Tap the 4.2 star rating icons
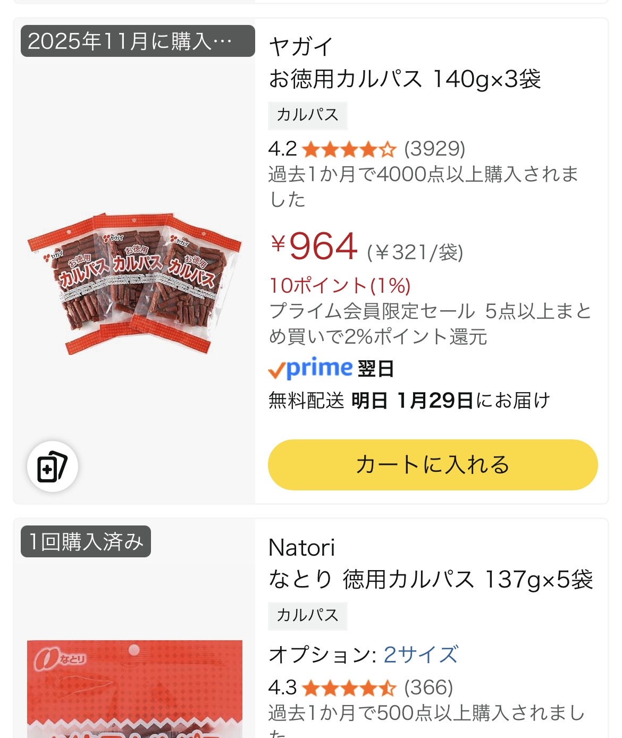 point(349,150)
